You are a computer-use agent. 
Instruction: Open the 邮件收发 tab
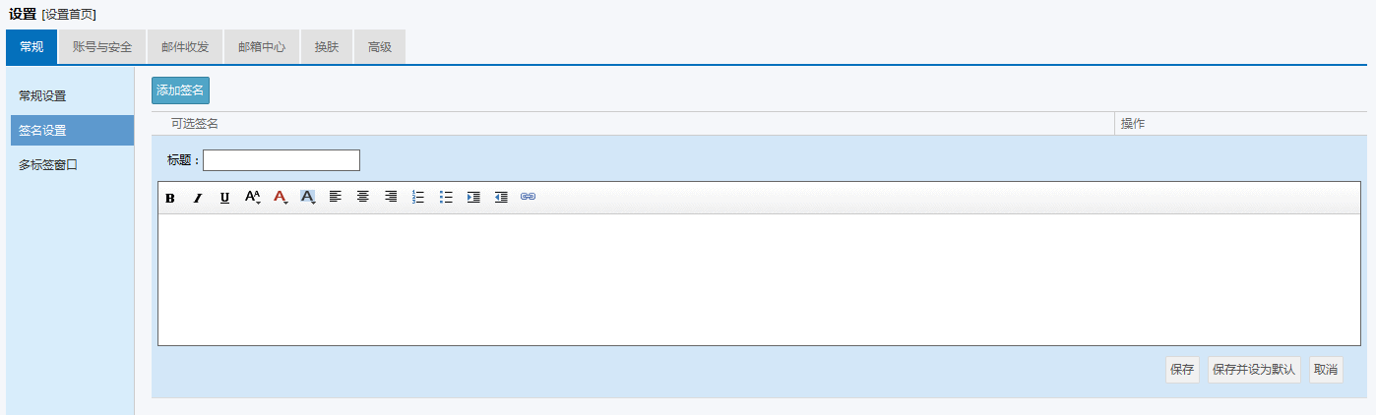pos(185,47)
